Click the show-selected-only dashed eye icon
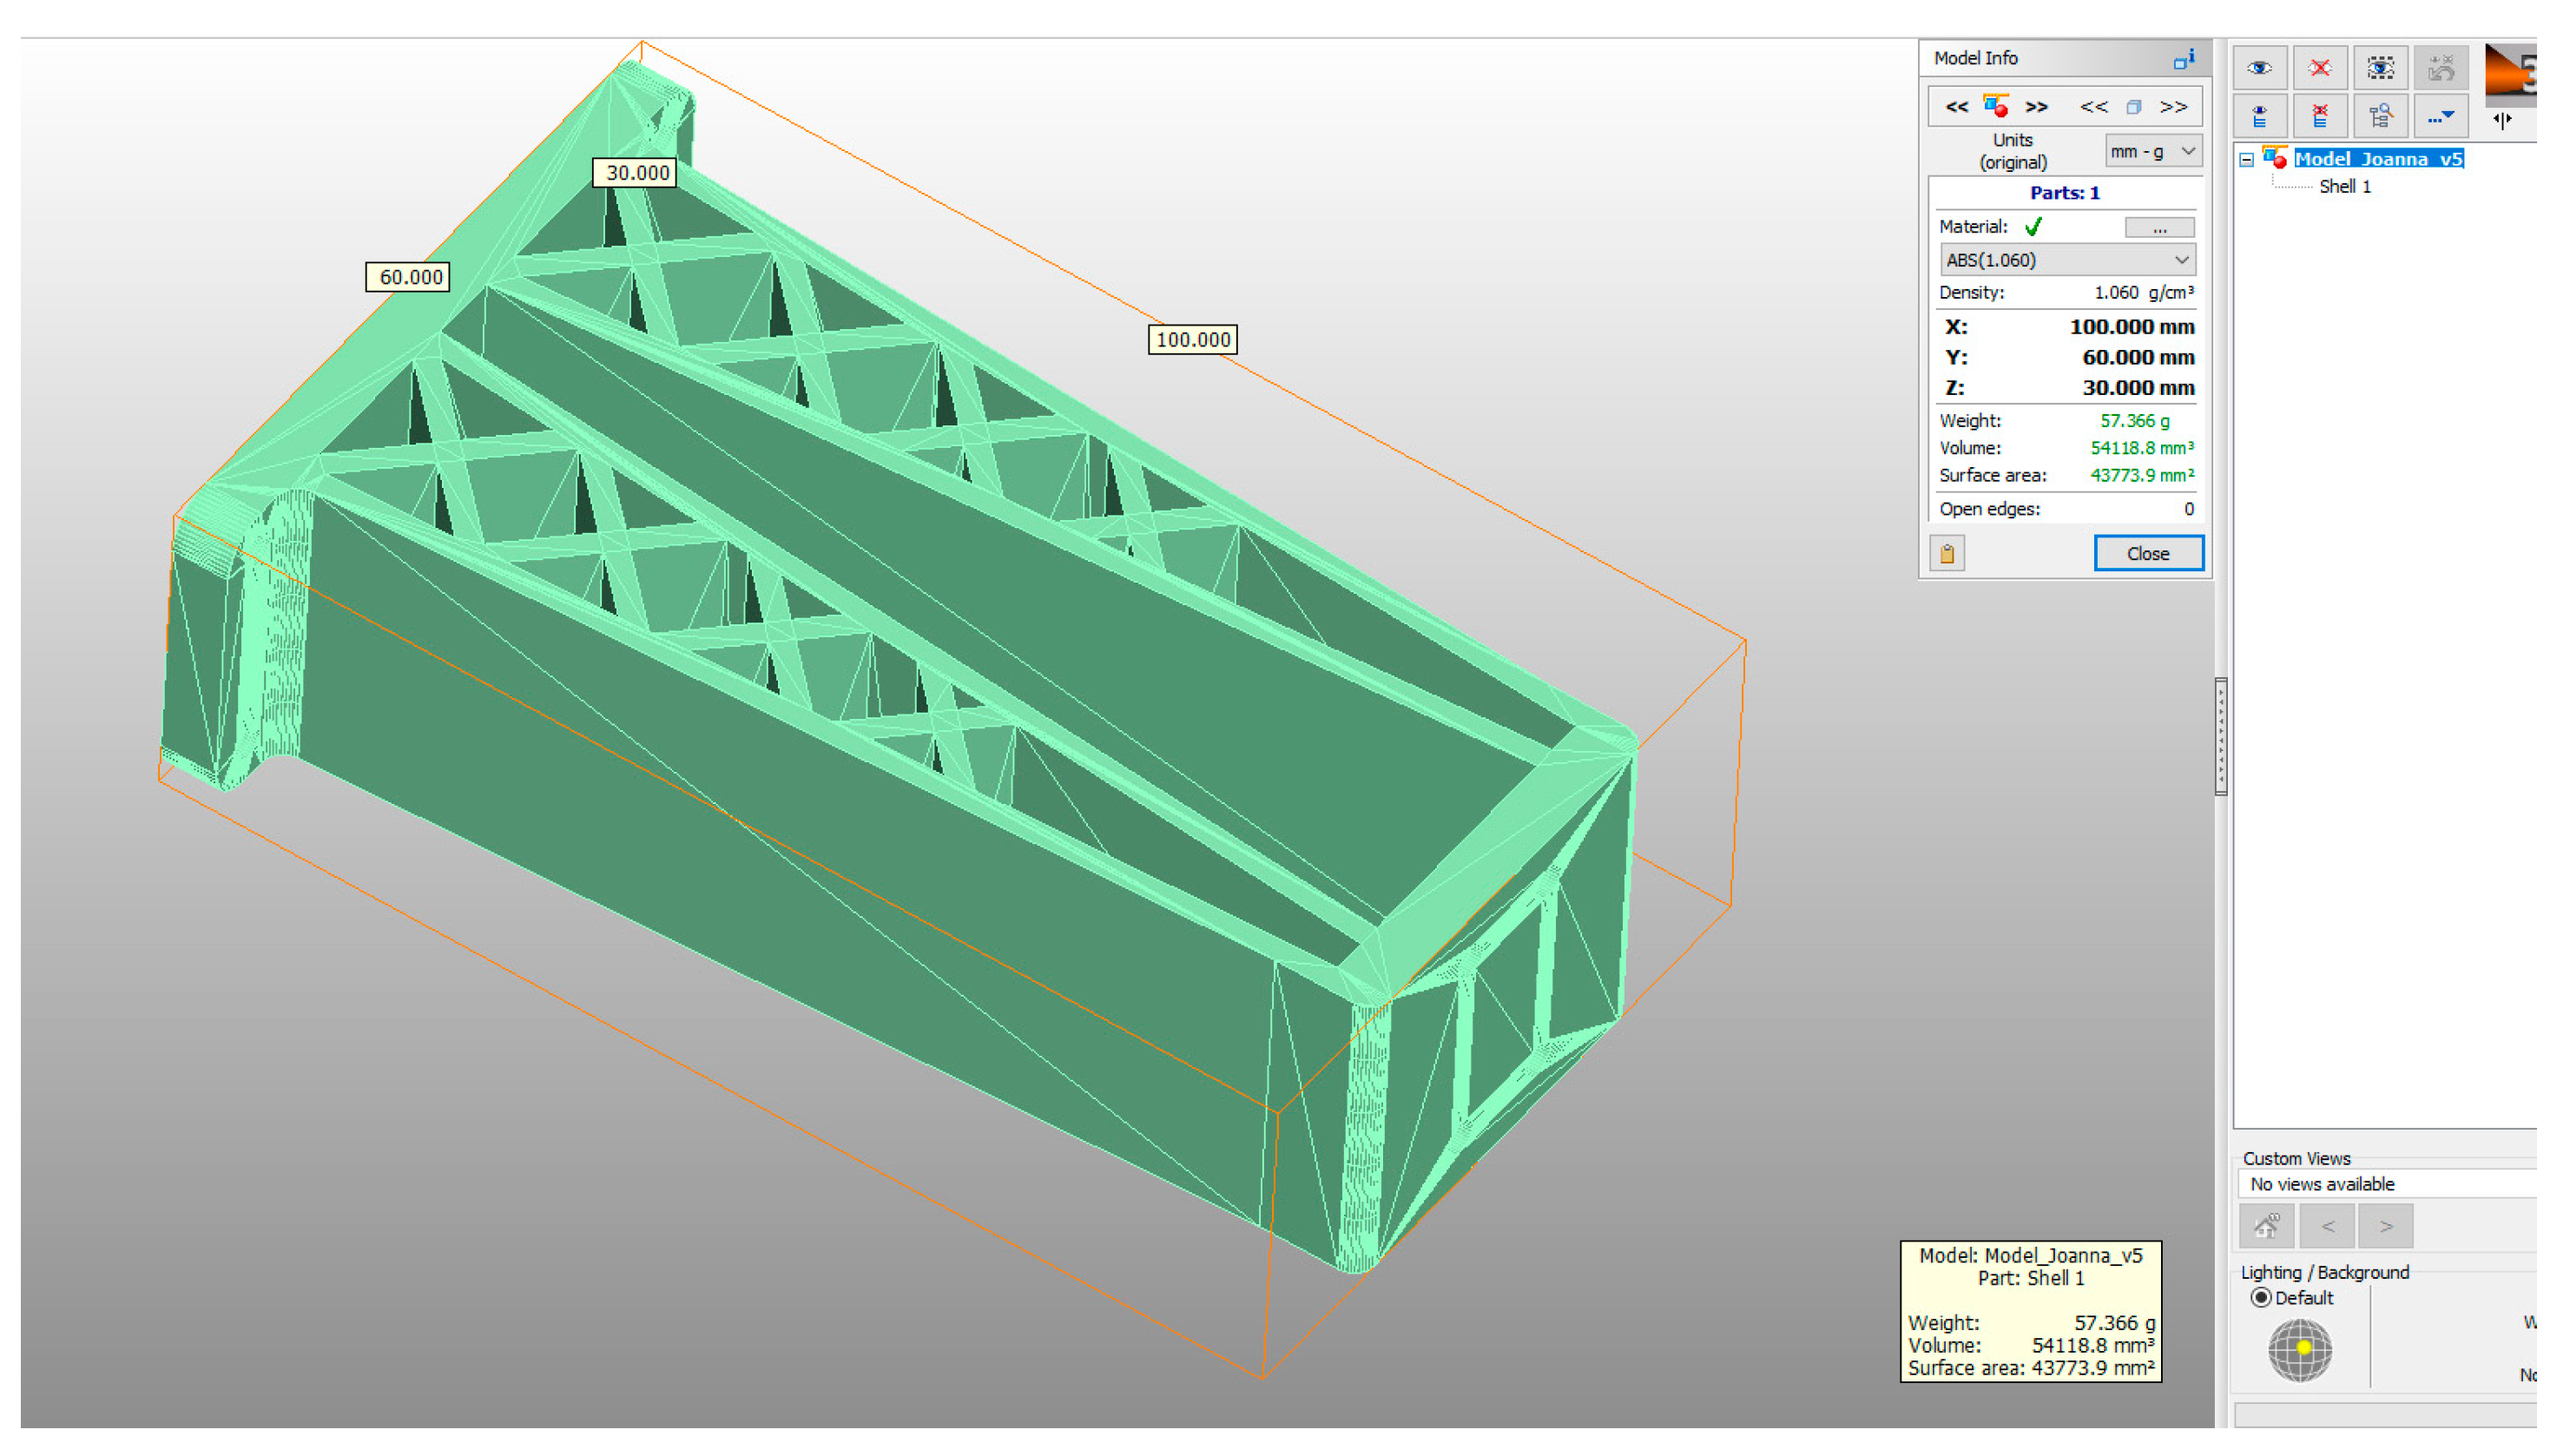 2379,68
